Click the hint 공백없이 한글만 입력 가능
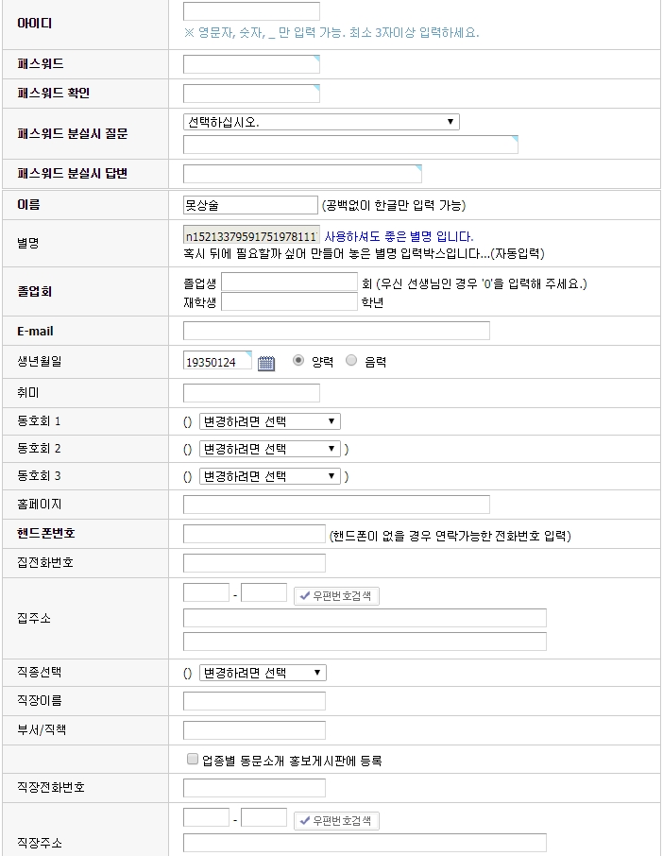663x856 pixels. [394, 205]
